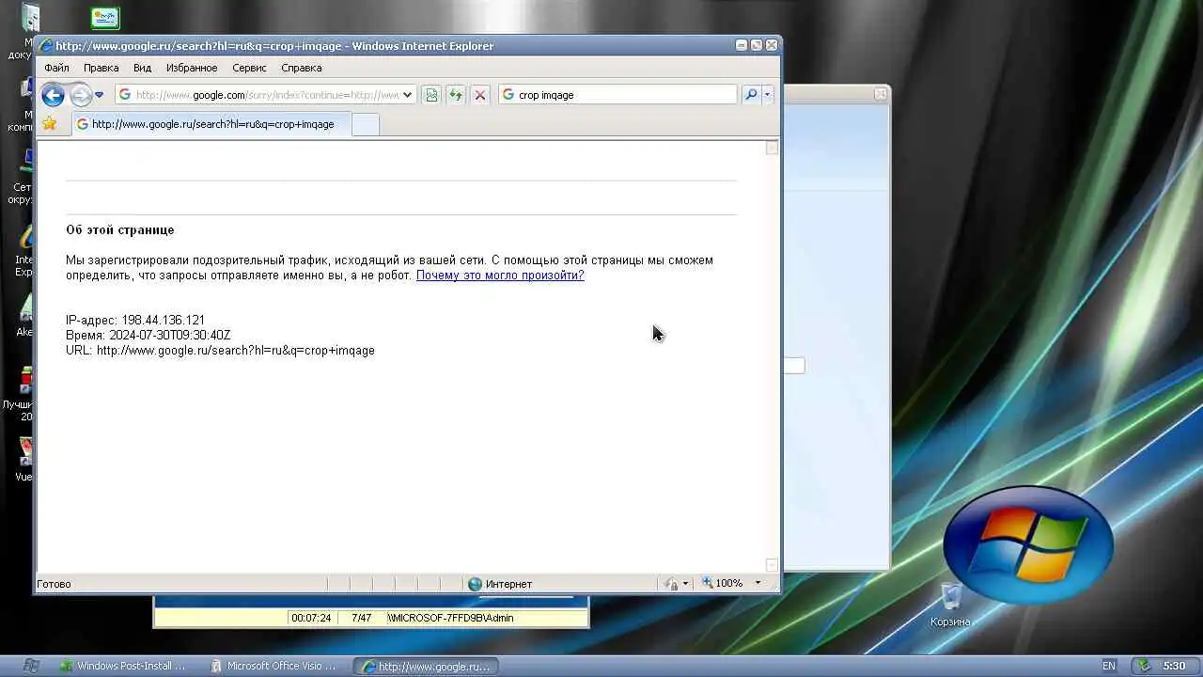Click the green Refresh arrows icon

click(455, 95)
